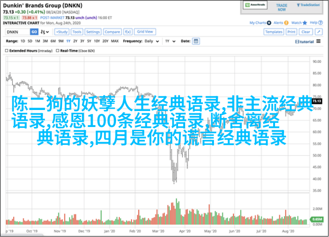329x237 pixels.
Task: Select the 5Y range
Action: coord(89,41)
